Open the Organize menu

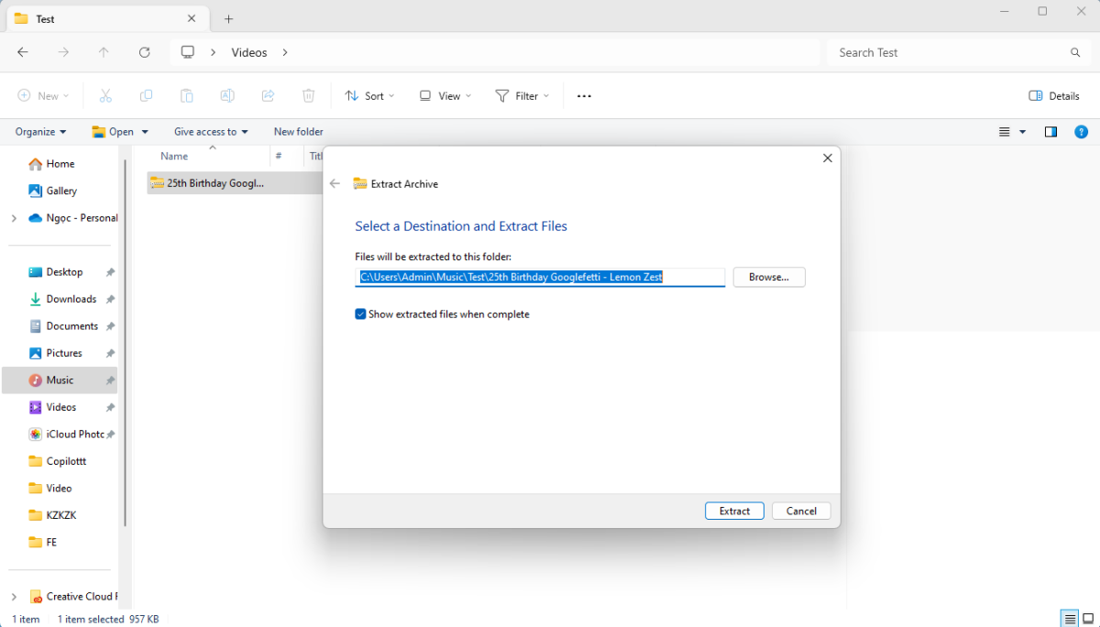[40, 132]
